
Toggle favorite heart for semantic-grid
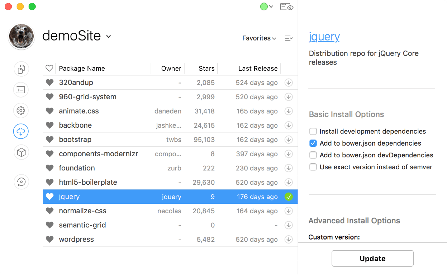50,225
